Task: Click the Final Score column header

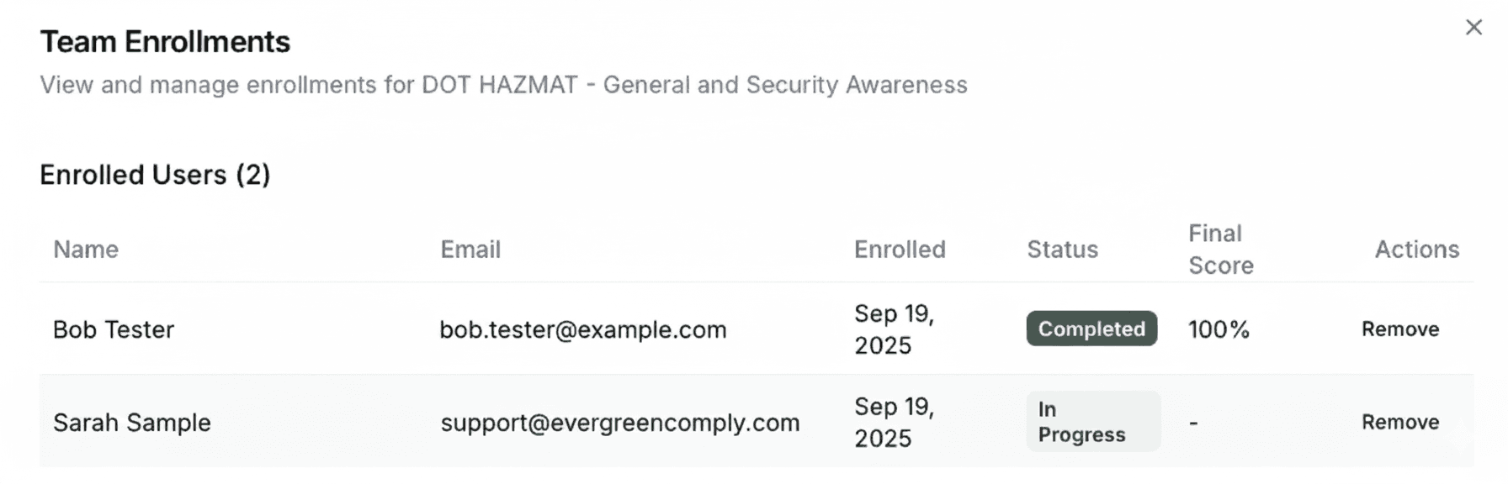Action: (1220, 250)
